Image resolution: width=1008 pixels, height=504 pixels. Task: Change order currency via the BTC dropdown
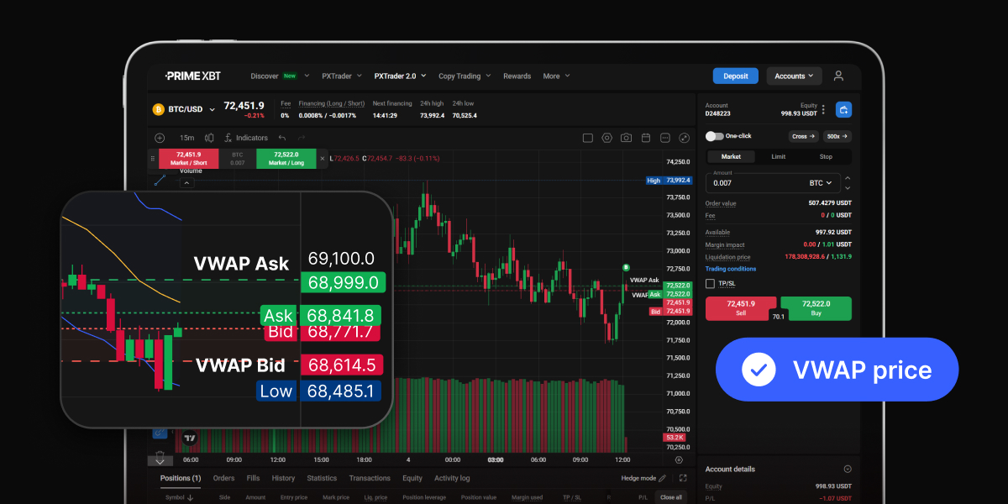(823, 182)
